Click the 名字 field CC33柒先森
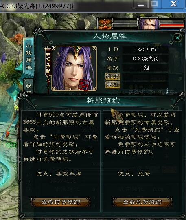Image resolution: width=186 pixels, height=220 pixels. 146,59
